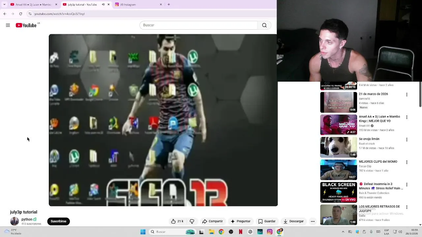Open options menu for Anuel AA video
This screenshot has width=422, height=237.
click(x=407, y=117)
